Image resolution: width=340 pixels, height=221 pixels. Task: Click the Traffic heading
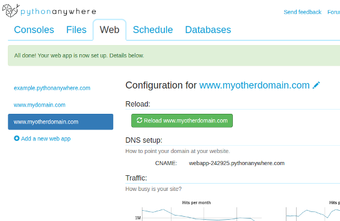point(136,178)
